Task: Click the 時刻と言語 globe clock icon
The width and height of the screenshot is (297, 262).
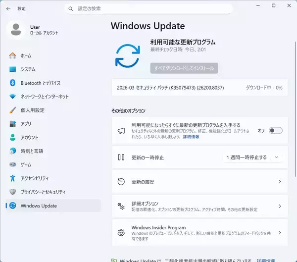Action: tap(12, 151)
